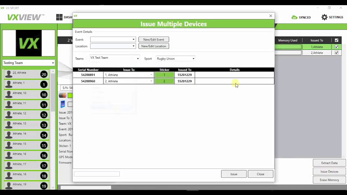Image resolution: width=347 pixels, height=195 pixels.
Task: Click number badge 12 in athlete list
Action: 44,115
